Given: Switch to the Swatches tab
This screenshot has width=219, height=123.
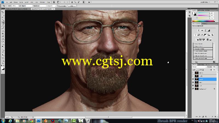Looking at the screenshot, I should (x=201, y=10).
